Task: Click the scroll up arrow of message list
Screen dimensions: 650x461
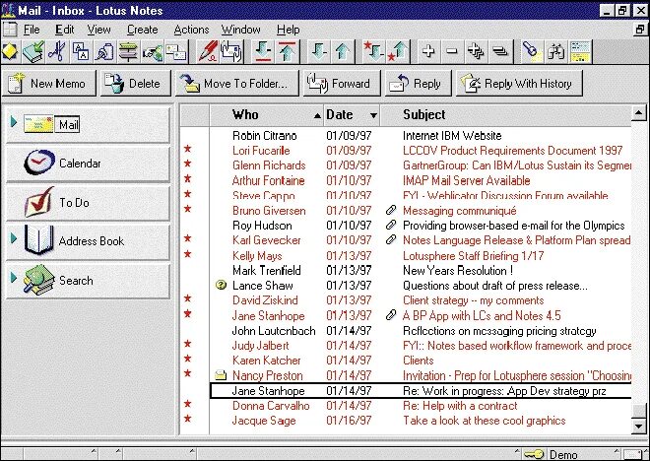Action: pyautogui.click(x=639, y=112)
